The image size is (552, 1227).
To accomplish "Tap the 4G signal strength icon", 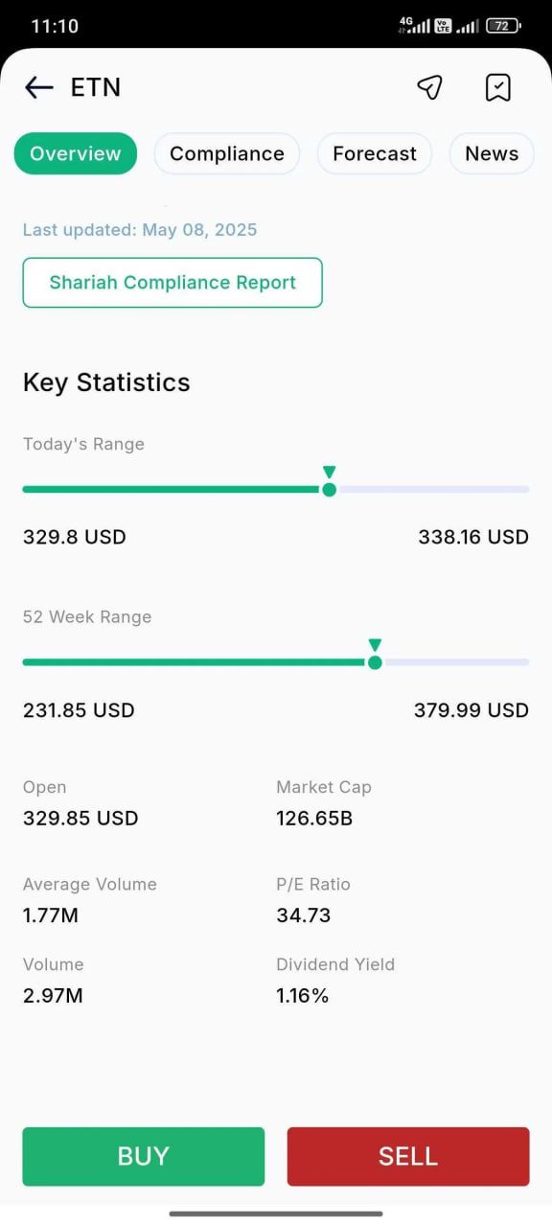I will [x=414, y=25].
